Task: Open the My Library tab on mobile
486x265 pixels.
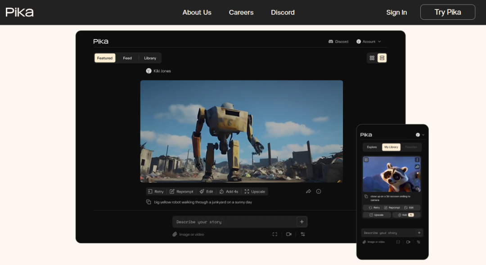Action: [x=391, y=147]
